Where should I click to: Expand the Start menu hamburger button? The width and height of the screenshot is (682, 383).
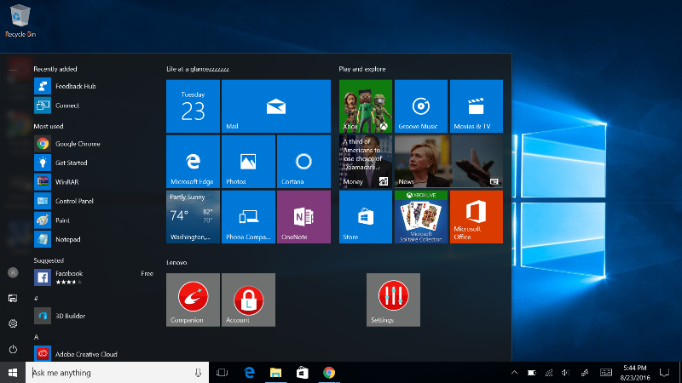tap(13, 69)
